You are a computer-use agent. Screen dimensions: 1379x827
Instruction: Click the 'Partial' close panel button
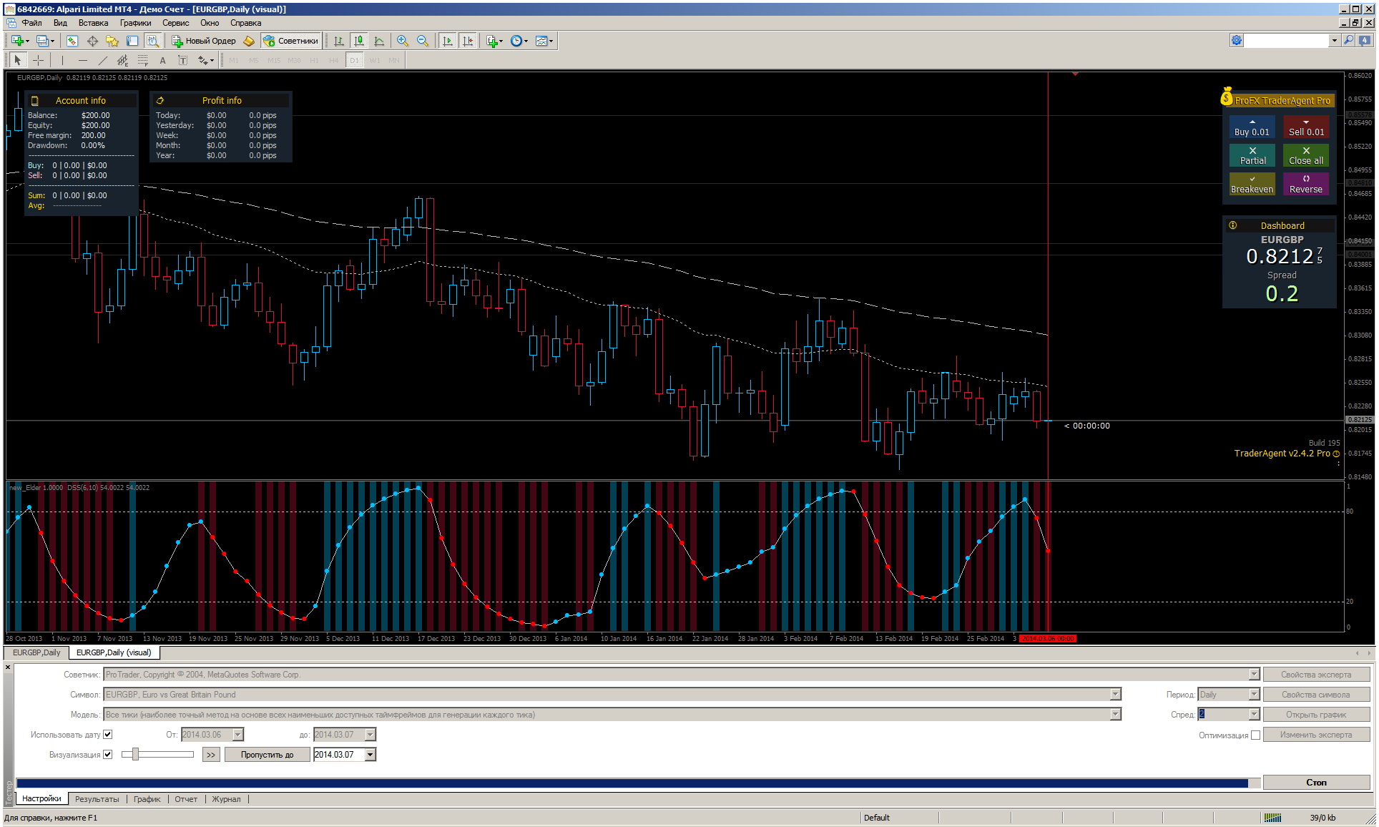[x=1252, y=156]
